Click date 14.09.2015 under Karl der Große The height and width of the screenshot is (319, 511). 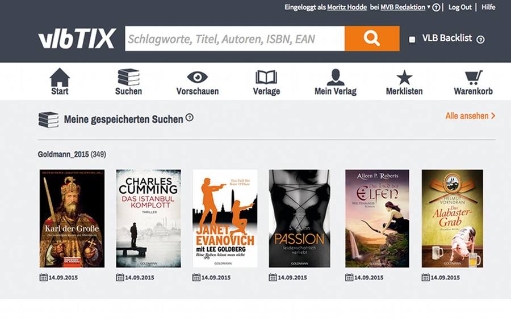click(x=63, y=278)
